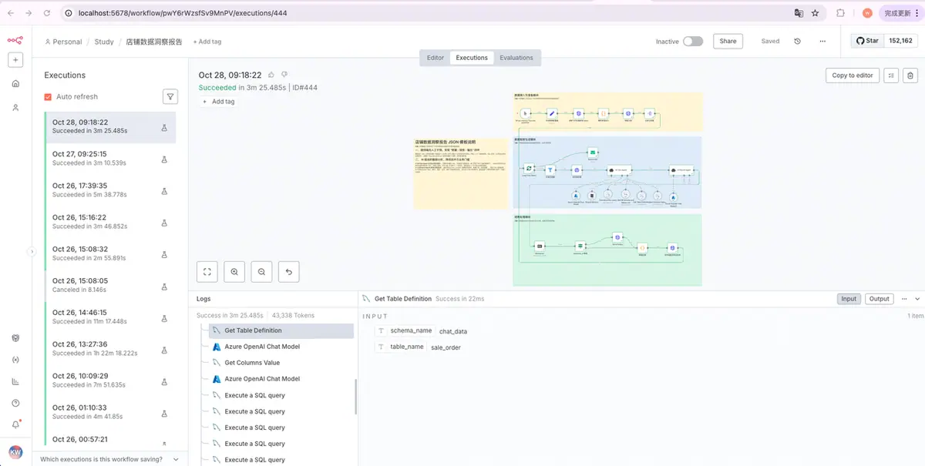Image resolution: width=925 pixels, height=466 pixels.
Task: Click the thumbs down rating icon
Action: click(284, 75)
